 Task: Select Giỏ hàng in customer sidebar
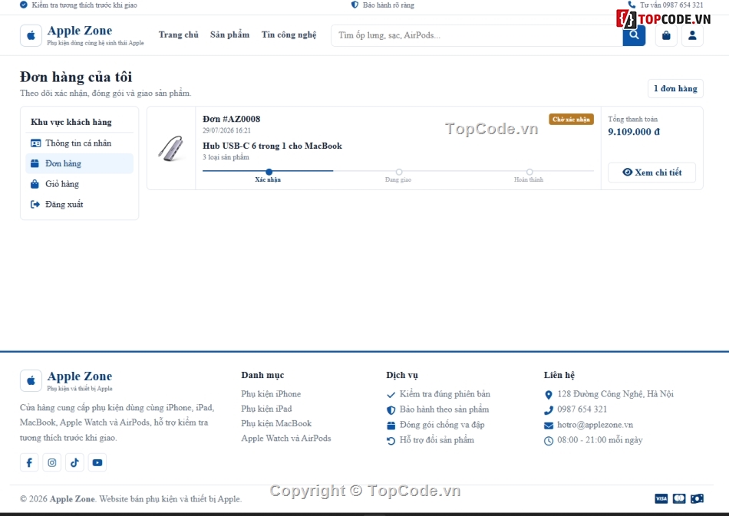(x=80, y=184)
